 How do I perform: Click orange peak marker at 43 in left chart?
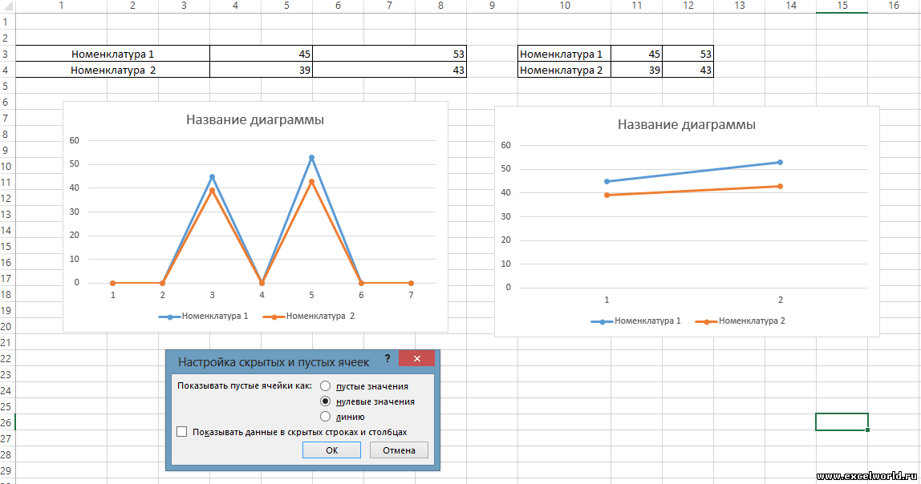311,182
